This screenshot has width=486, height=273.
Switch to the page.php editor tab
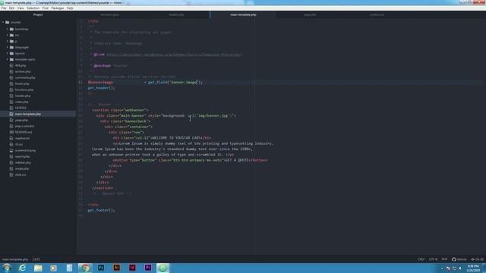coord(310,14)
